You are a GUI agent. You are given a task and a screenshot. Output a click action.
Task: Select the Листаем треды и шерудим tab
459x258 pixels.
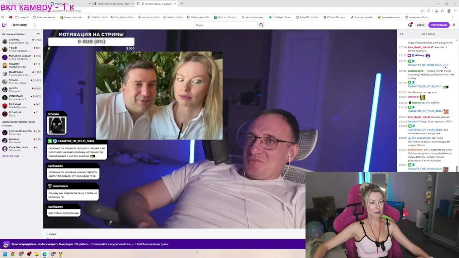point(156,4)
